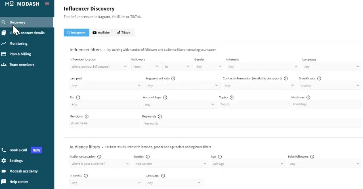Open the audience Interests dropdown
The image size is (363, 189).
click(106, 183)
